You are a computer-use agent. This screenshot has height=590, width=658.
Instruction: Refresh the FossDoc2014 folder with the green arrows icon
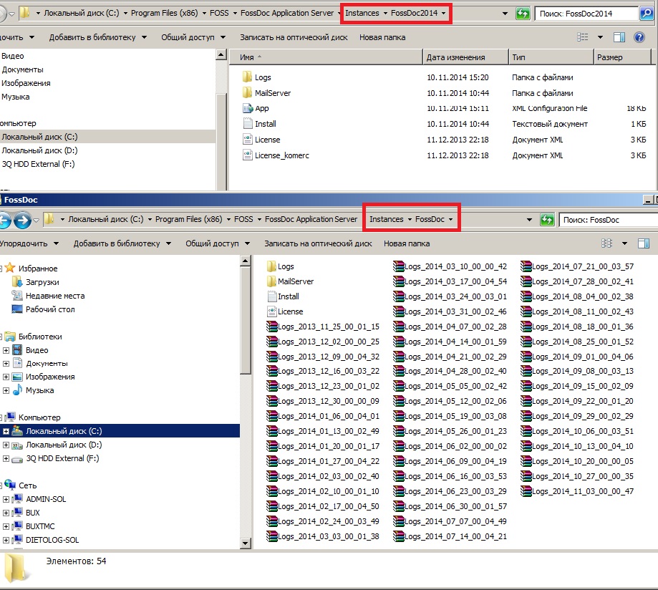coord(523,14)
